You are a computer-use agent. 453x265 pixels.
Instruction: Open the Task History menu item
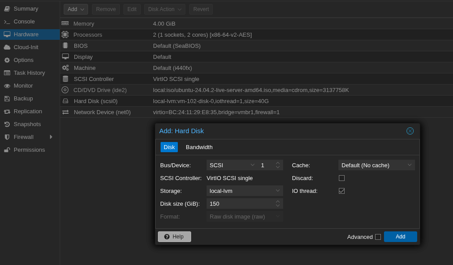[29, 73]
